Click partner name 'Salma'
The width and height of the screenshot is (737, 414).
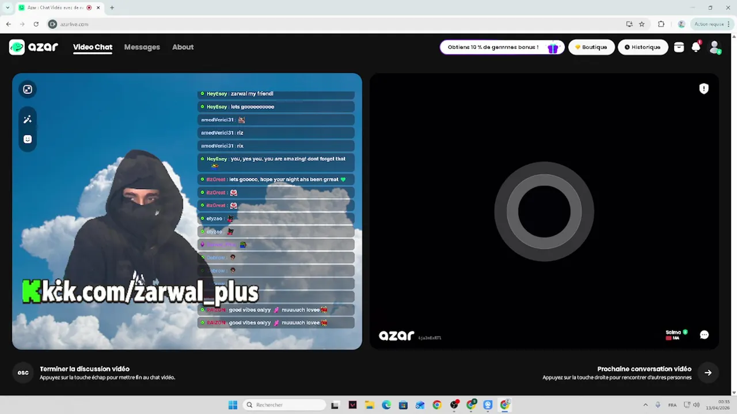point(673,332)
